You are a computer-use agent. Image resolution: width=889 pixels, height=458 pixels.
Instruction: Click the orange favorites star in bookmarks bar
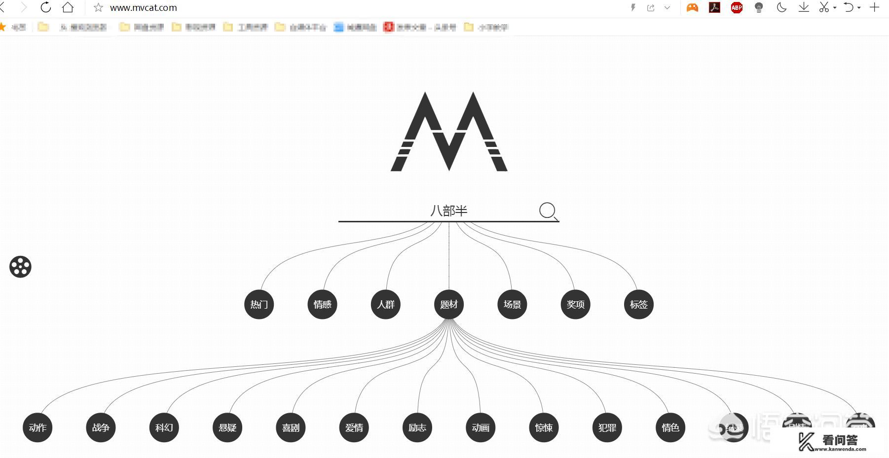click(x=2, y=27)
